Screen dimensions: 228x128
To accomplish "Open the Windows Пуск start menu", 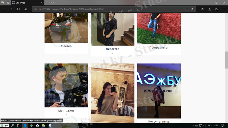I will 5,125.
